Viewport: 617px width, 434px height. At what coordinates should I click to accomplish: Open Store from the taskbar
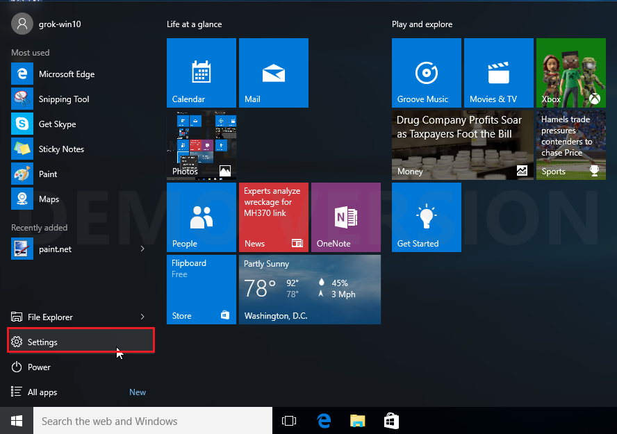(x=391, y=421)
